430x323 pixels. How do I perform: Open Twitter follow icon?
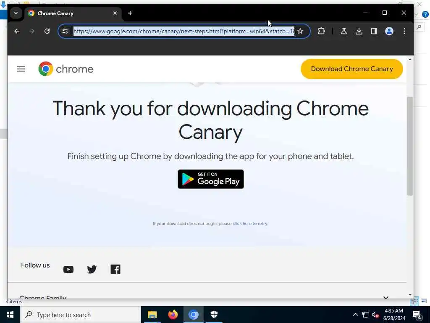tap(92, 270)
